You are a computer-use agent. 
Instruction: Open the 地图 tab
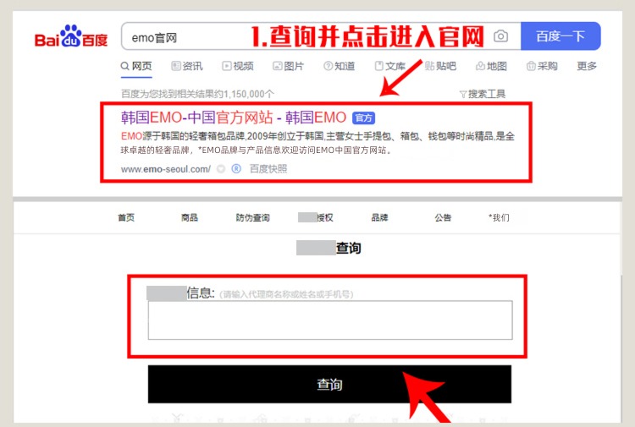[491, 66]
